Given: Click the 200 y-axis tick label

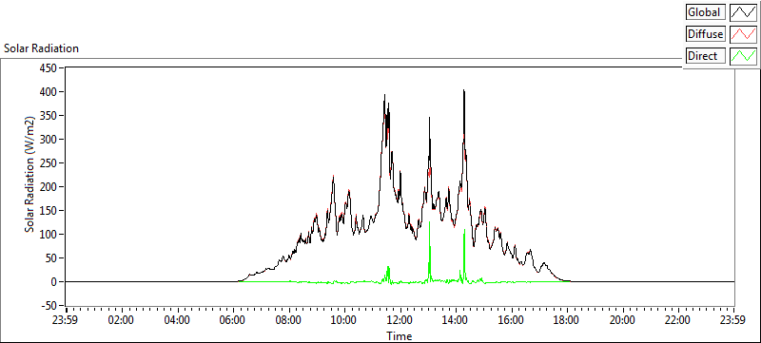Looking at the screenshot, I should (49, 186).
